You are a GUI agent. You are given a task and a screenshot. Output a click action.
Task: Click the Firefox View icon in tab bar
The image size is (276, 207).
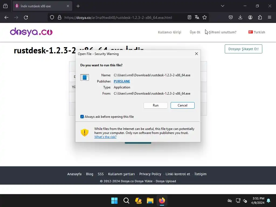coord(5,6)
